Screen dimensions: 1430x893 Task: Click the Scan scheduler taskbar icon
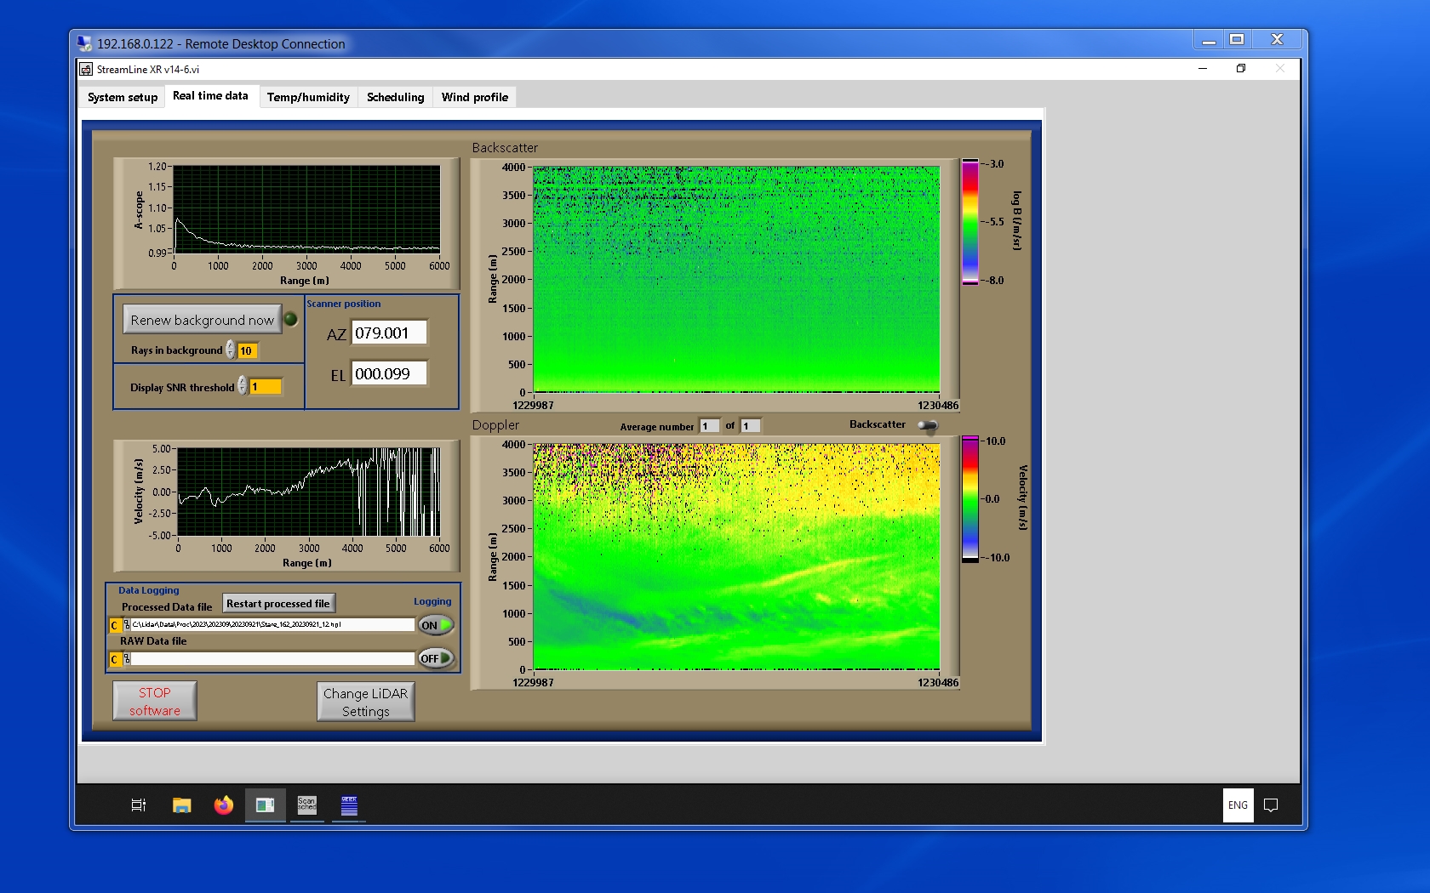click(x=306, y=805)
